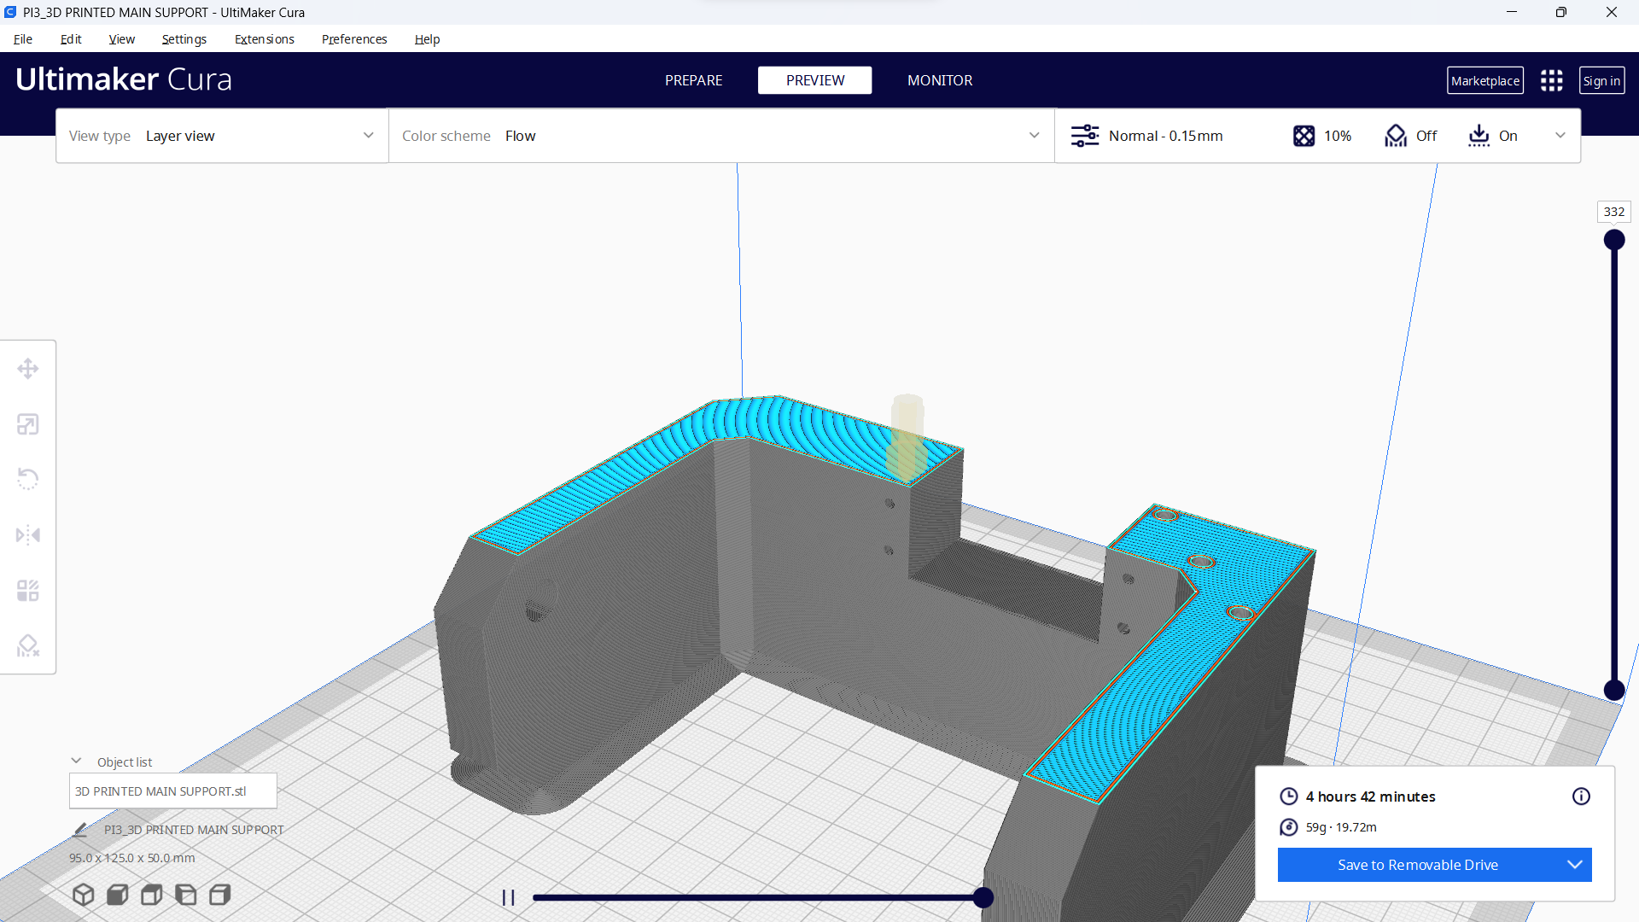Open Per Model Settings tool
1639x922 pixels.
pyautogui.click(x=27, y=589)
